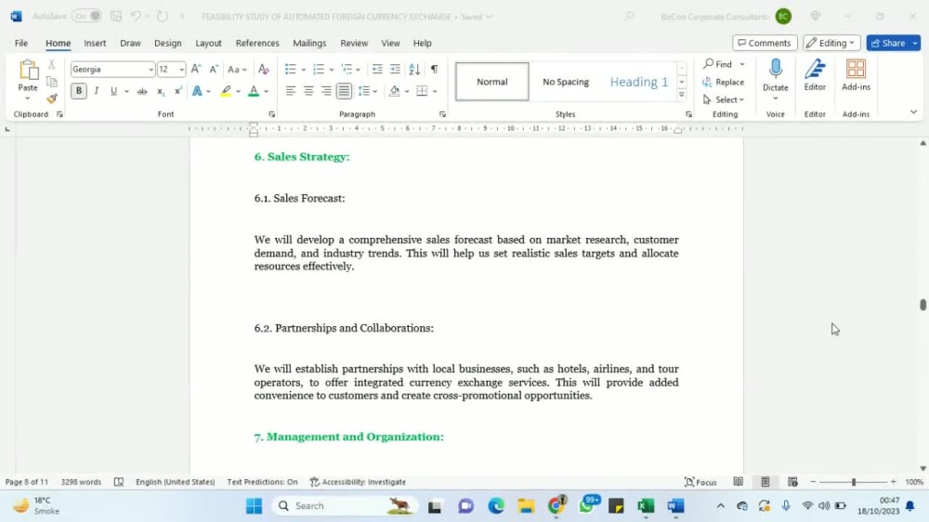Toggle Justify alignment
Screen dimensions: 929x522
345,91
